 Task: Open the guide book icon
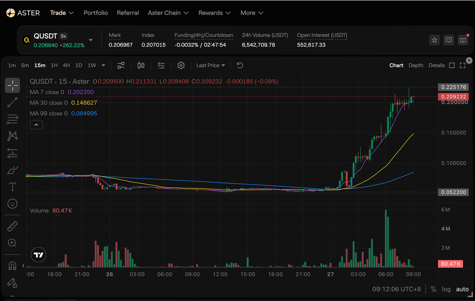[463, 40]
